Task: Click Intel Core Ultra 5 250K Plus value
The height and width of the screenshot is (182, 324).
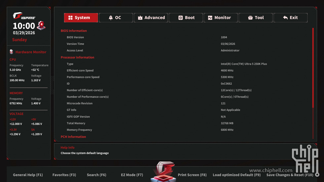Action: pyautogui.click(x=244, y=64)
